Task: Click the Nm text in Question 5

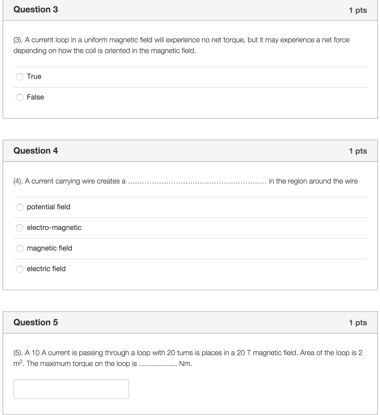Action: pyautogui.click(x=186, y=363)
